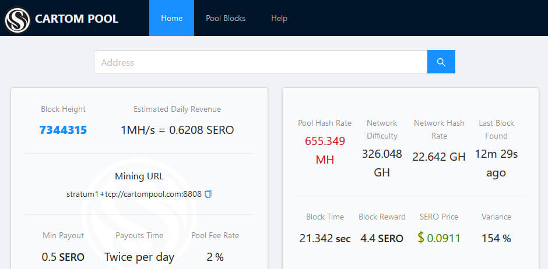Open the Home tab
548x269 pixels.
pos(171,18)
